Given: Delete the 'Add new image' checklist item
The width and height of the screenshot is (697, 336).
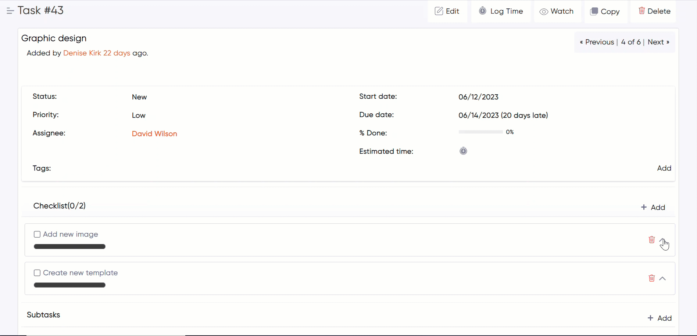Looking at the screenshot, I should point(652,240).
